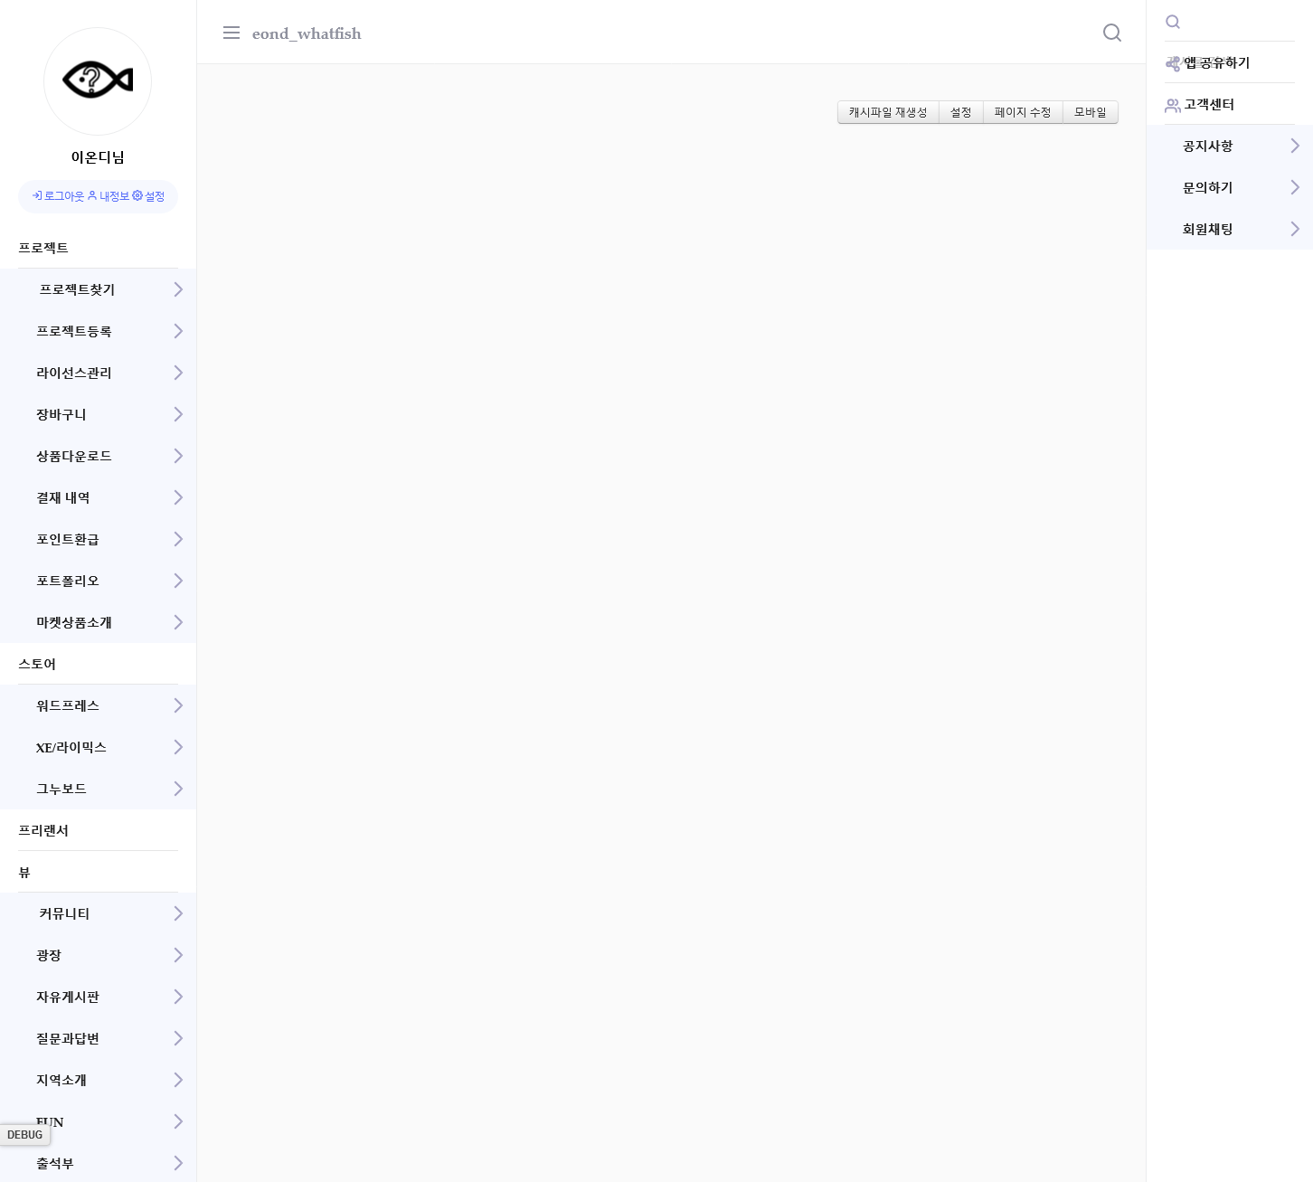Expand chevron next to 포트폴리오
1313x1182 pixels.
pos(178,581)
